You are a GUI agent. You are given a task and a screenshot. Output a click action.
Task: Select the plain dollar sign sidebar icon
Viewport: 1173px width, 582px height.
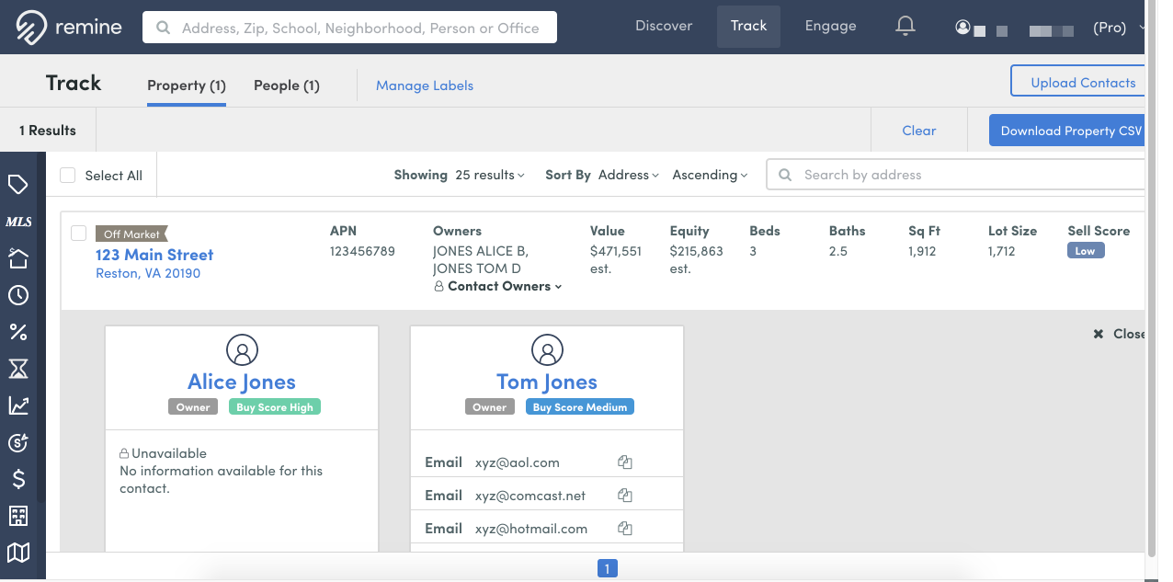(x=17, y=479)
